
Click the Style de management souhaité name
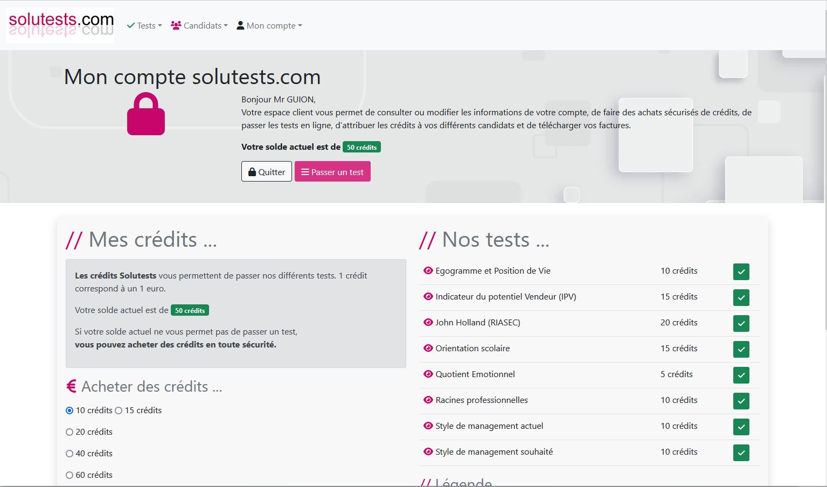[494, 451]
